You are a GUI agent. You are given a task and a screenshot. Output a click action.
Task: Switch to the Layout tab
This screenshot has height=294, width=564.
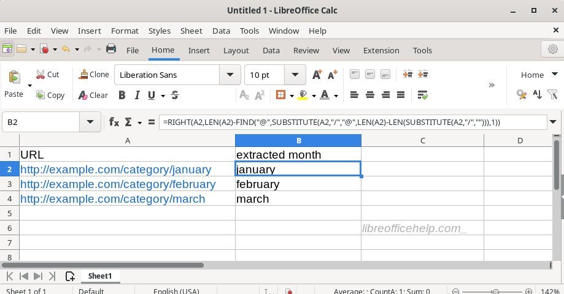point(236,50)
